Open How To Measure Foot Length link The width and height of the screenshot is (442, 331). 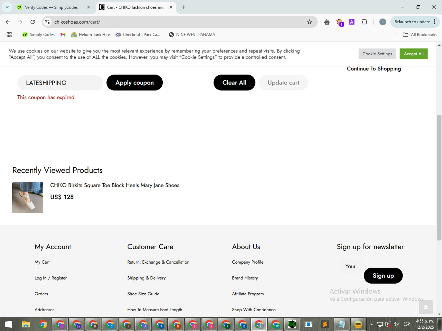(155, 310)
